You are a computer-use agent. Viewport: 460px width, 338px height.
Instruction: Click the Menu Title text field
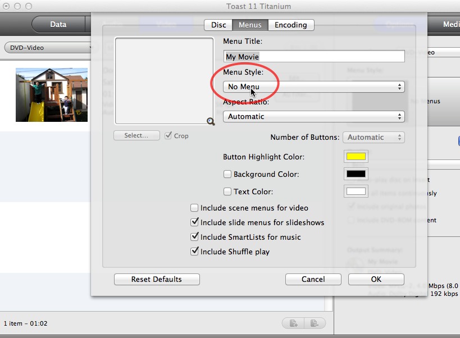point(314,56)
